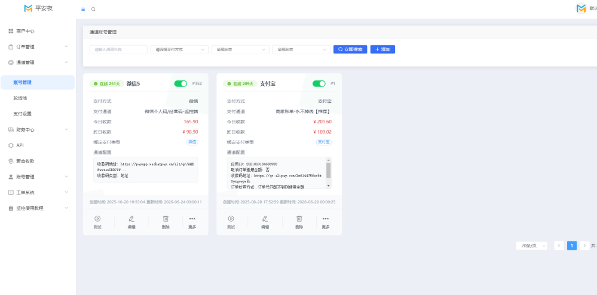Go to previous page arrow

pos(559,246)
